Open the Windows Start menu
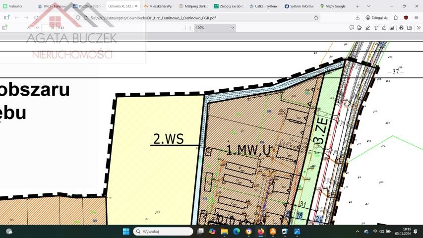Image resolution: width=423 pixels, height=238 pixels. click(x=126, y=232)
